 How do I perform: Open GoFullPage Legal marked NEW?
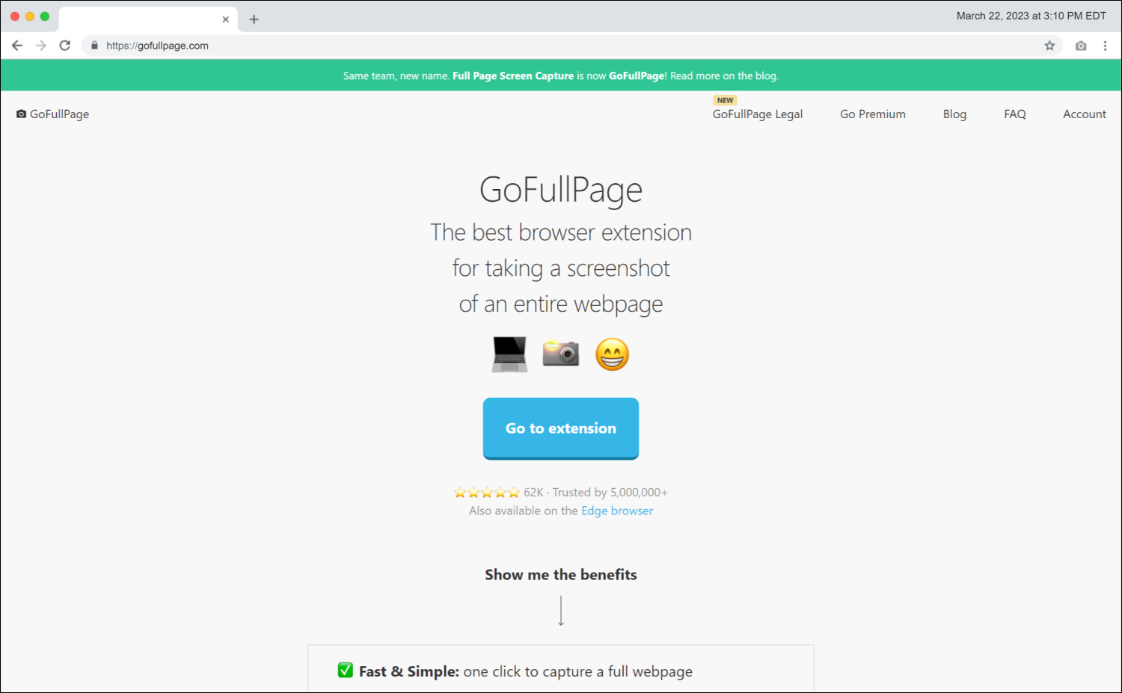(x=757, y=114)
